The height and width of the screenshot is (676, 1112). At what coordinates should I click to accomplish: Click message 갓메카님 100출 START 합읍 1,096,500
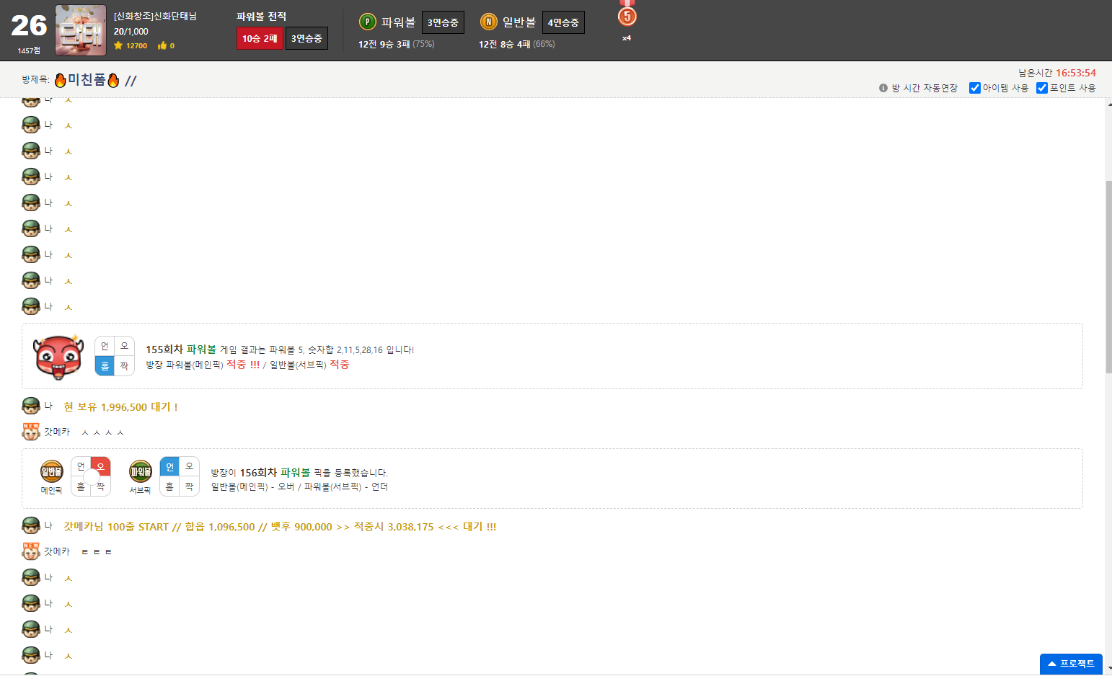[x=280, y=527]
